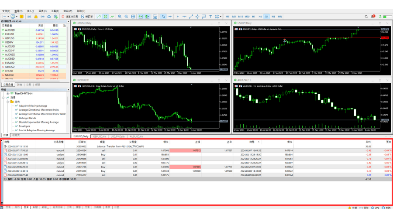Select the draw trendline tool

point(191,17)
